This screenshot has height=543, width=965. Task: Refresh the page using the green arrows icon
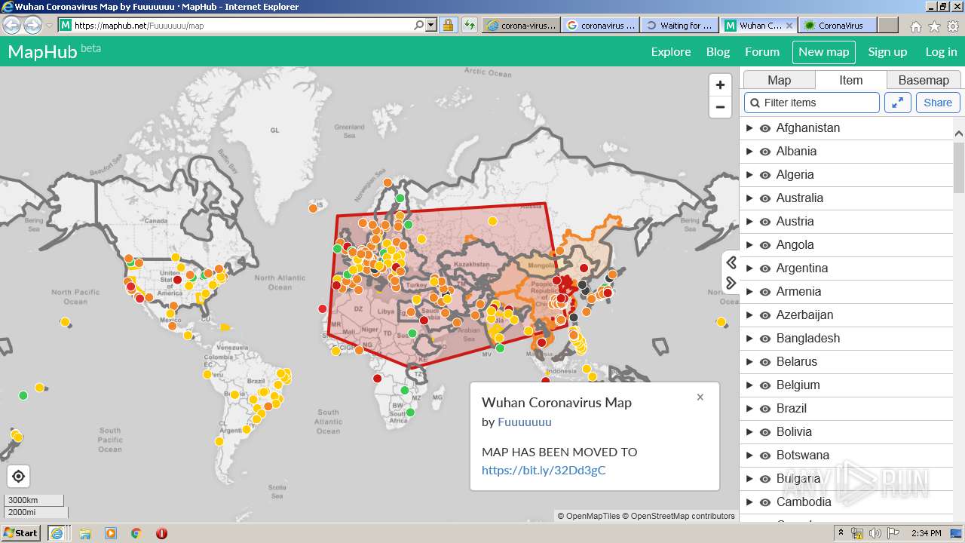(470, 25)
